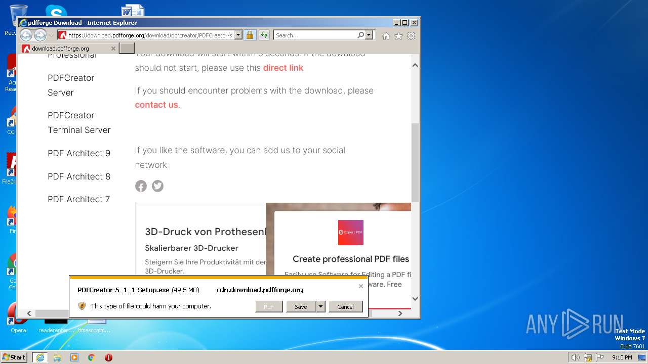
Task: Open the Word document on the desktop
Action: 133,11
